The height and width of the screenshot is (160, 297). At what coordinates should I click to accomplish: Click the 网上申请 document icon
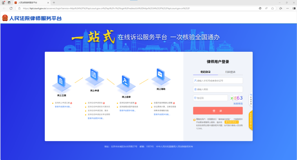(94, 74)
